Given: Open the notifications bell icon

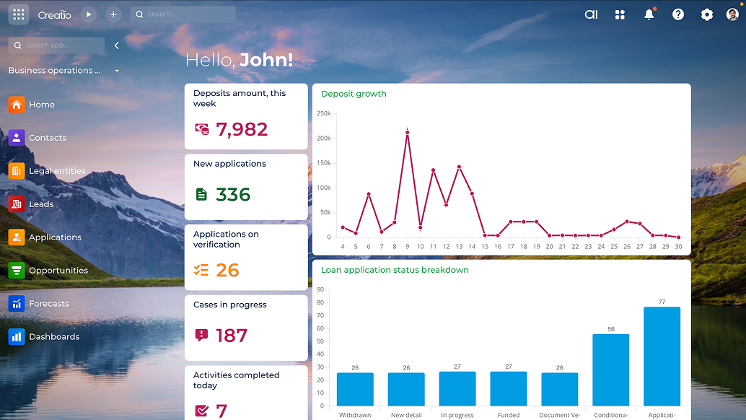Looking at the screenshot, I should [649, 14].
